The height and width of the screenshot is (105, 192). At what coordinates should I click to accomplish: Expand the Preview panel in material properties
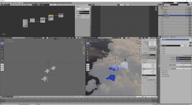[x=163, y=48]
